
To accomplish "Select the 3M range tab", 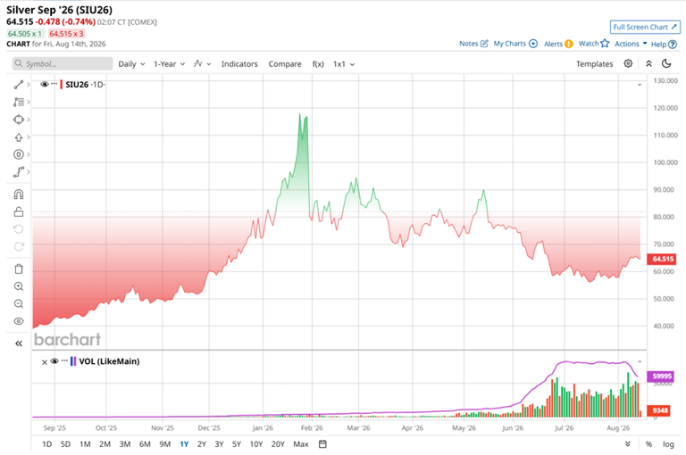I will tap(125, 444).
